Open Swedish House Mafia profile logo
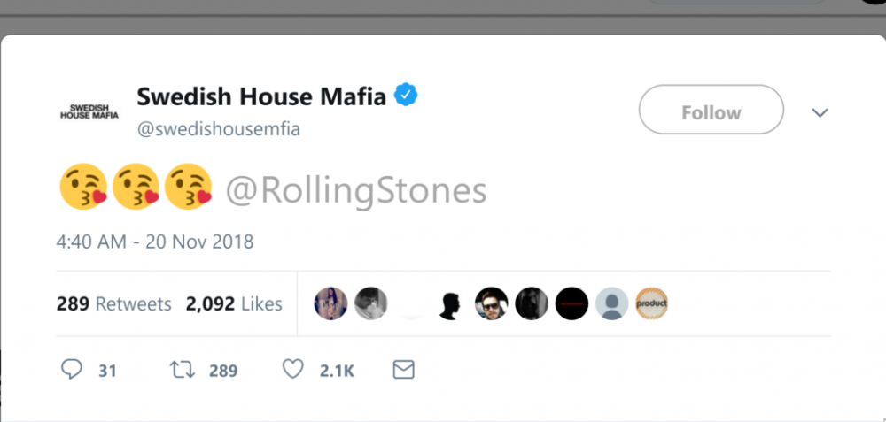886x422 pixels. [x=89, y=111]
